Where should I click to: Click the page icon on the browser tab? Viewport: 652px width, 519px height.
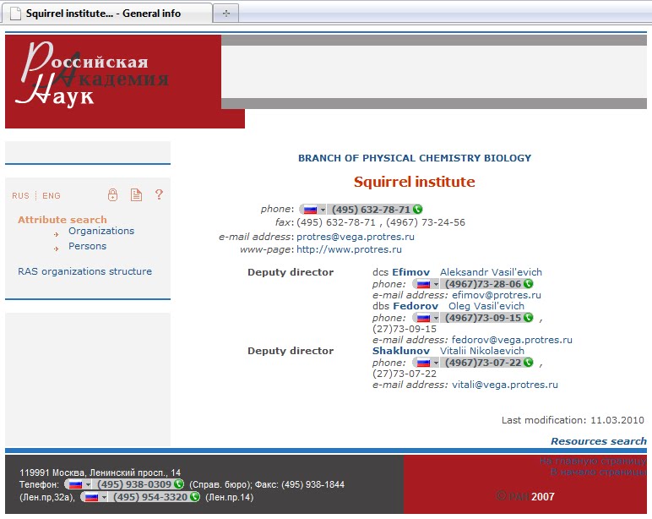tap(15, 14)
